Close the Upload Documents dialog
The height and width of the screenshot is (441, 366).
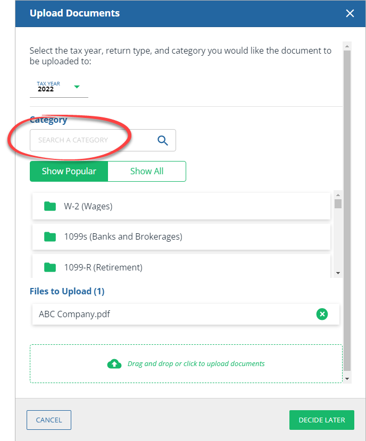click(x=350, y=13)
